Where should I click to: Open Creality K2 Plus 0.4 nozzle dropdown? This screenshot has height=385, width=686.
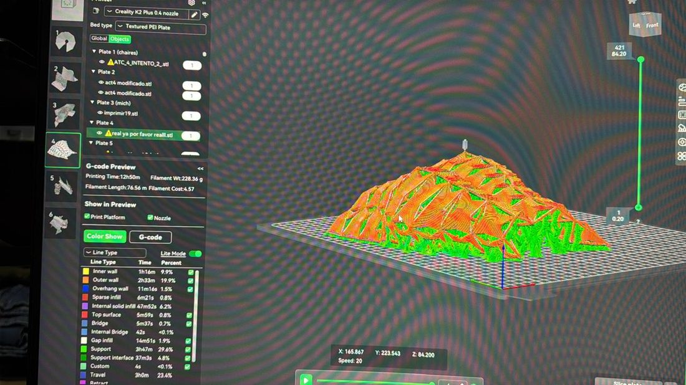pos(147,12)
